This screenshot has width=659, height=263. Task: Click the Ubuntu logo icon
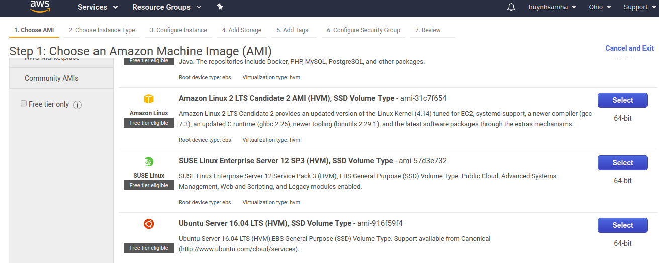(149, 224)
